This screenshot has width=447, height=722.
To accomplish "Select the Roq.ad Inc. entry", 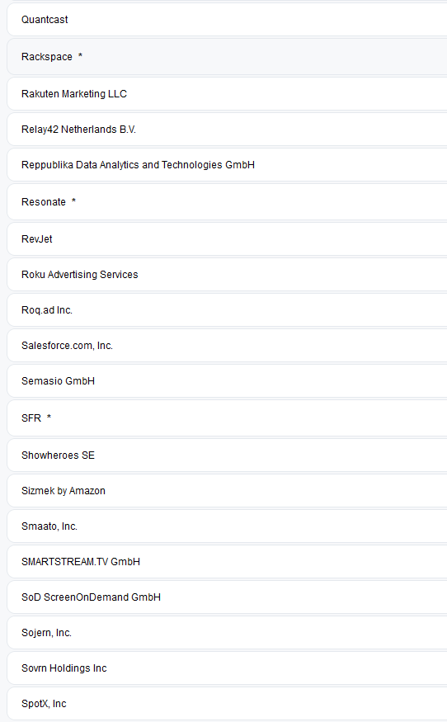I will tap(228, 310).
